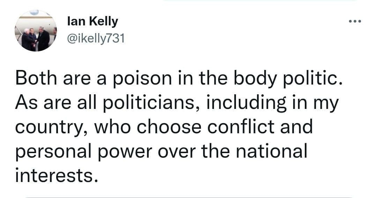Open Ian Kelly's profile picture
Image resolution: width=377 pixels, height=198 pixels.
36,30
